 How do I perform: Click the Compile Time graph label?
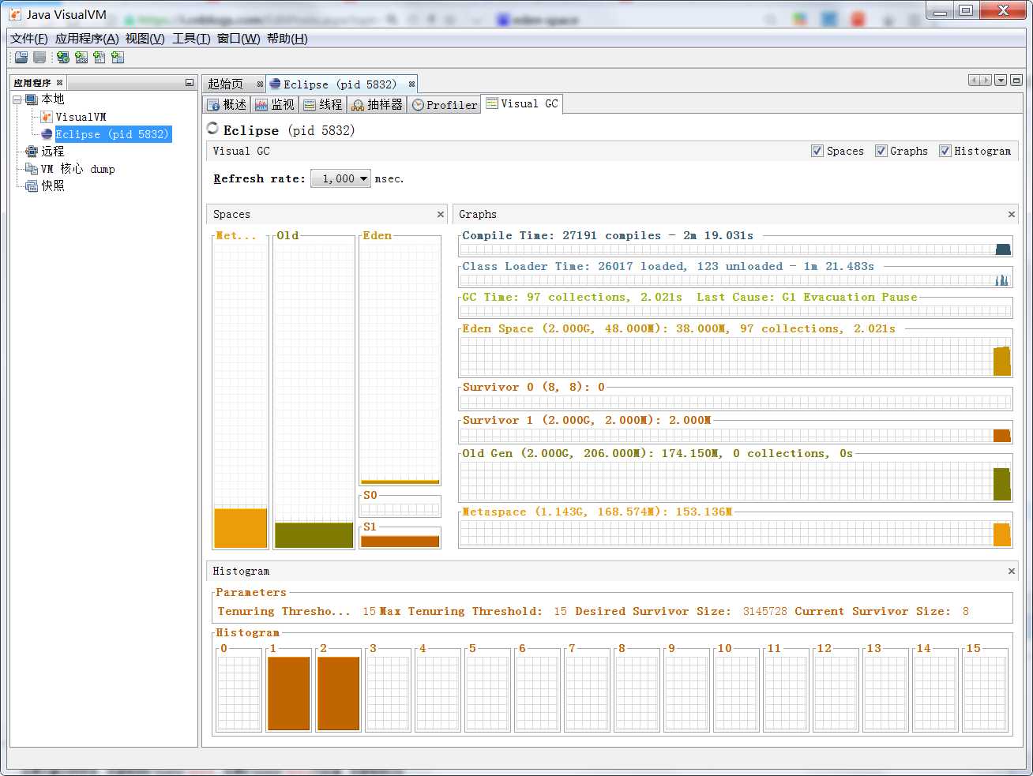click(x=608, y=235)
